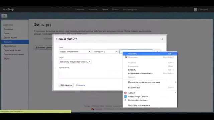Click the Добавить фильтр button
This screenshot has height=120, width=214.
click(x=43, y=48)
